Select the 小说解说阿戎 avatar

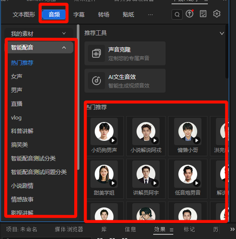[146, 131]
